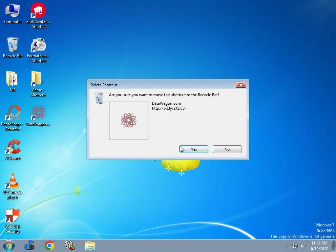336x252 pixels.
Task: Select the MS folder on desktop
Action: [x=12, y=81]
